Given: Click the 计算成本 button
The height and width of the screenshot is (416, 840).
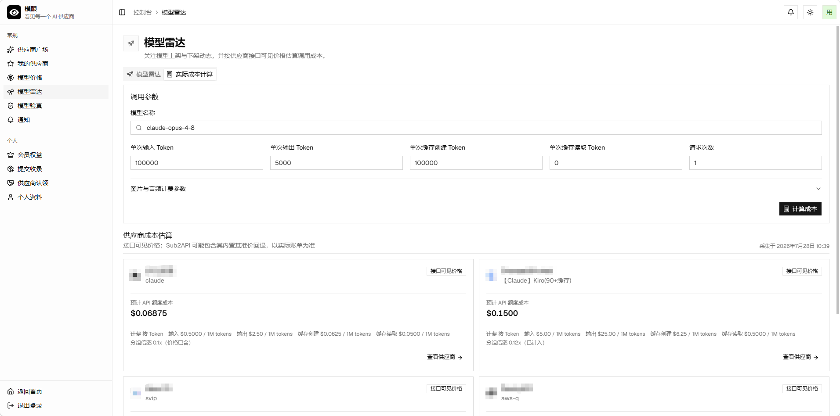Looking at the screenshot, I should [800, 209].
